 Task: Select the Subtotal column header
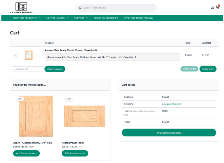pyautogui.click(x=206, y=43)
